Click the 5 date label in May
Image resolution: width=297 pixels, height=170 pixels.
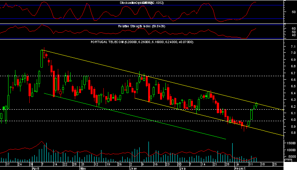tap(83, 164)
